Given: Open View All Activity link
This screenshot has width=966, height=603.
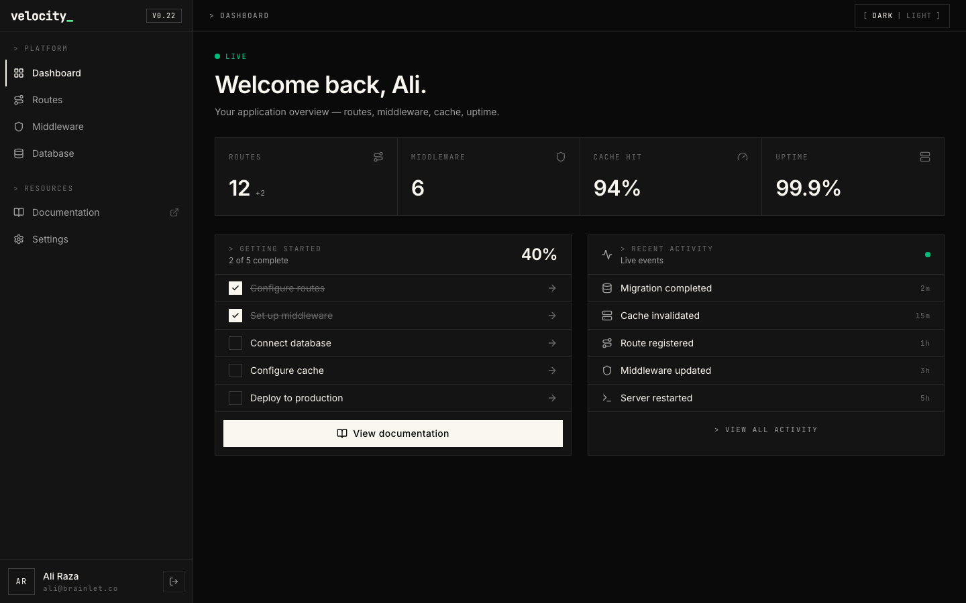Looking at the screenshot, I should [x=766, y=429].
